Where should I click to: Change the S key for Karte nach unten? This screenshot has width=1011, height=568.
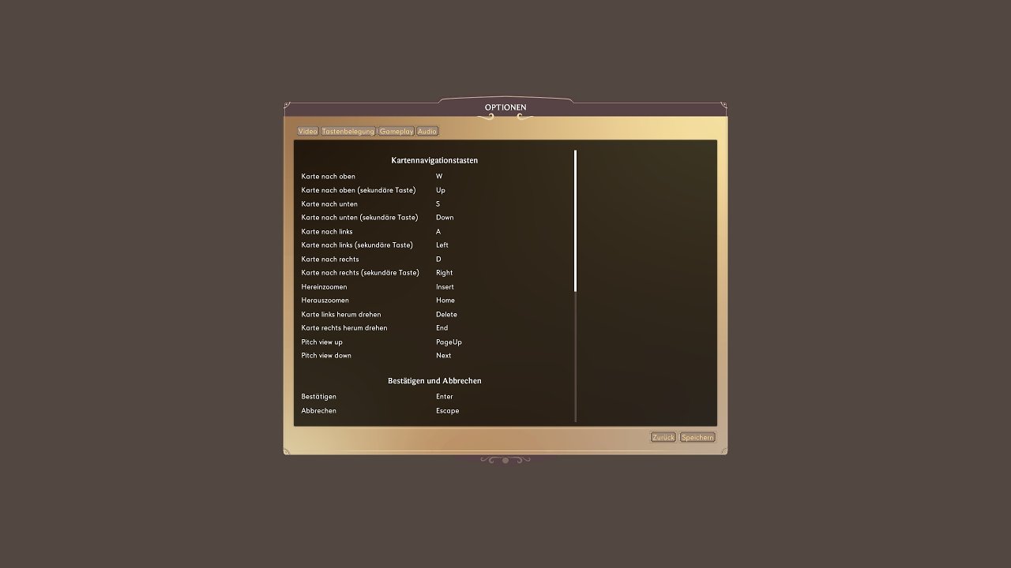pyautogui.click(x=438, y=204)
